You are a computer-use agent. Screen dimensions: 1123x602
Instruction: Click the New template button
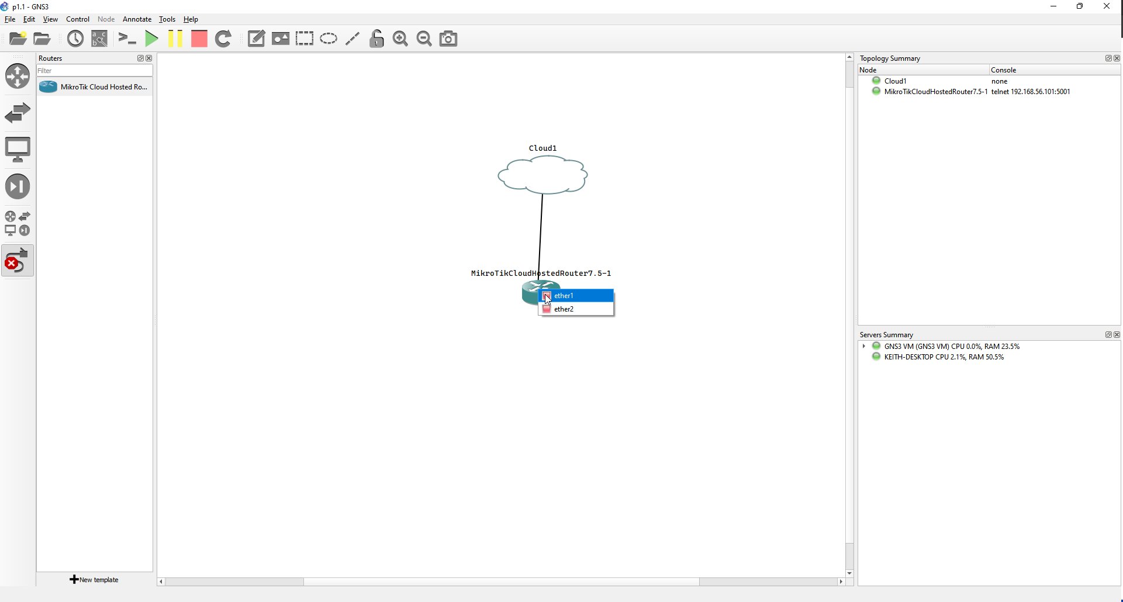94,579
